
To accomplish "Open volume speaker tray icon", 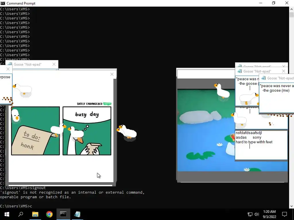I will pos(257,214).
